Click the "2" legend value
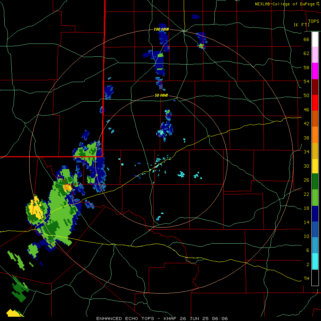The height and width of the screenshot is (321, 321). [x=308, y=265]
